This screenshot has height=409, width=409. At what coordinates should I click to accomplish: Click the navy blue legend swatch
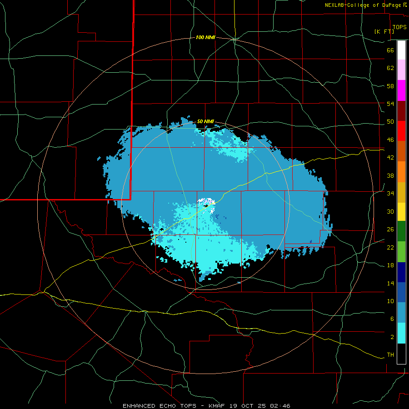click(x=401, y=272)
